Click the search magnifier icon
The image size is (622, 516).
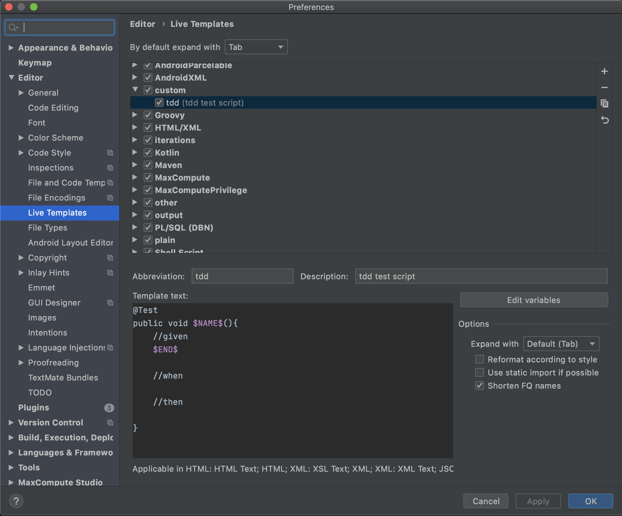click(x=13, y=28)
